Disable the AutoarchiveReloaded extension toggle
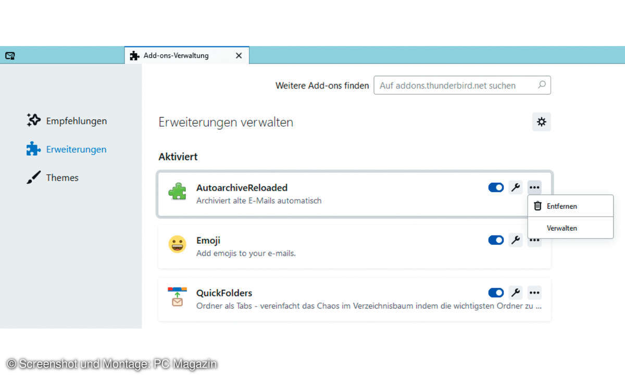This screenshot has height=375, width=625. pos(496,187)
